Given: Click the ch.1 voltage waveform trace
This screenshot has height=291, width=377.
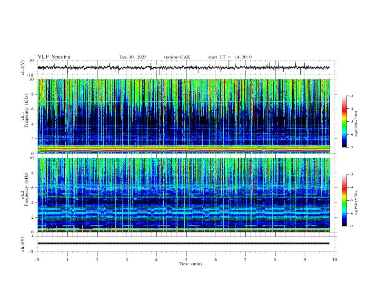Looking at the screenshot, I should click(183, 68).
